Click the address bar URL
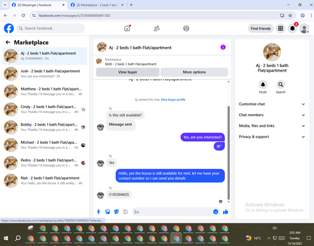 [x=74, y=16]
